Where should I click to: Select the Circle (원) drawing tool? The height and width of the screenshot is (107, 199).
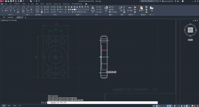(x=10, y=9)
